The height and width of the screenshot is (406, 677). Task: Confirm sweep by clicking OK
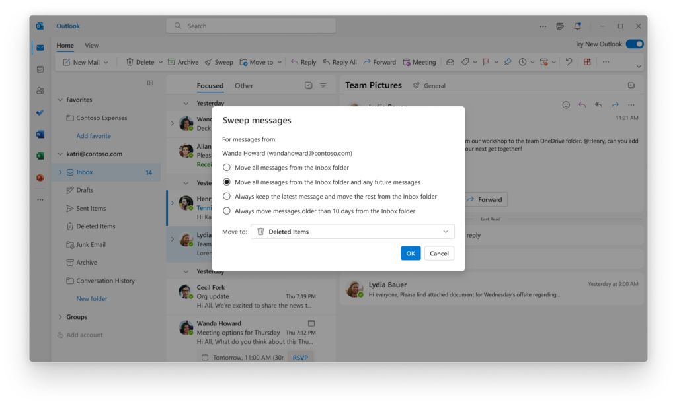[x=410, y=253]
